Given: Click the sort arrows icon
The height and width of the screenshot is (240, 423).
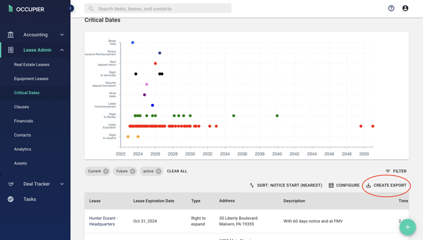Looking at the screenshot, I should (x=251, y=185).
